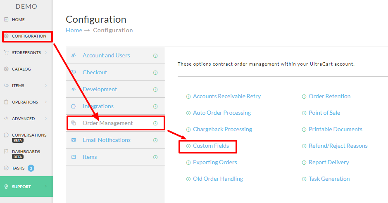This screenshot has height=203, width=388.
Task: Click the Operations clipboard icon
Action: [6, 102]
